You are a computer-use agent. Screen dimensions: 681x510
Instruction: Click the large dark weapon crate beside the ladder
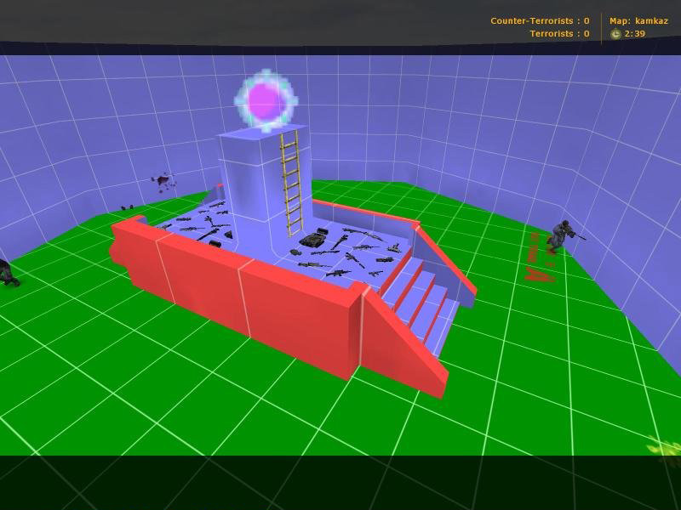tap(313, 237)
